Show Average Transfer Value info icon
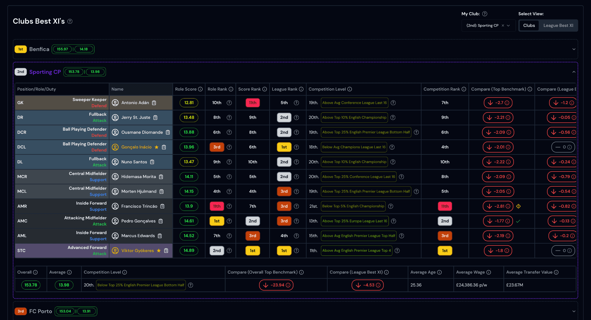This screenshot has width=591, height=320. (x=556, y=272)
